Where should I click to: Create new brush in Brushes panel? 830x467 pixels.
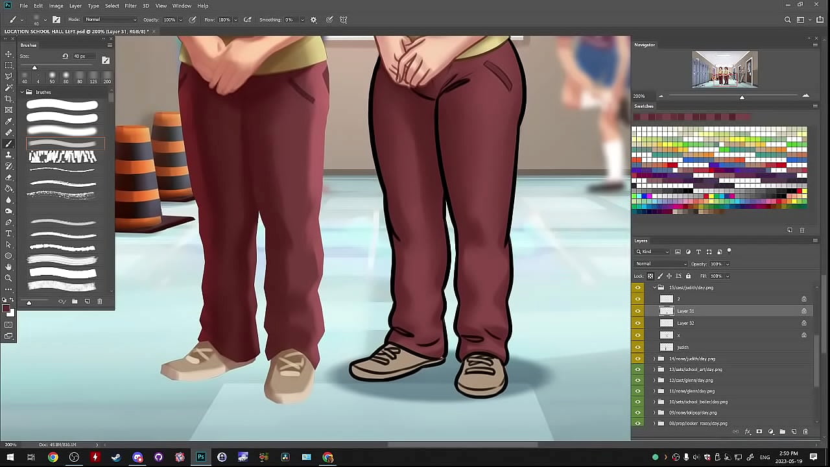coord(87,302)
